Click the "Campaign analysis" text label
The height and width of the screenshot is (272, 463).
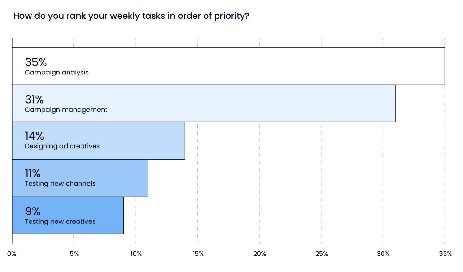[x=57, y=72]
